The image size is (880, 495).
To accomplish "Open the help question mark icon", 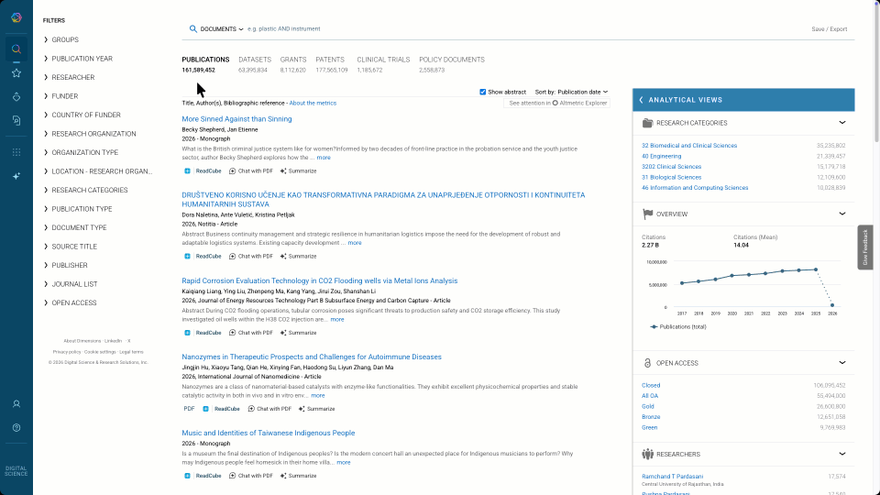I will pyautogui.click(x=16, y=428).
